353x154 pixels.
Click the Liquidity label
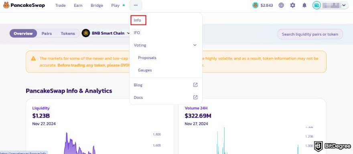(41, 108)
